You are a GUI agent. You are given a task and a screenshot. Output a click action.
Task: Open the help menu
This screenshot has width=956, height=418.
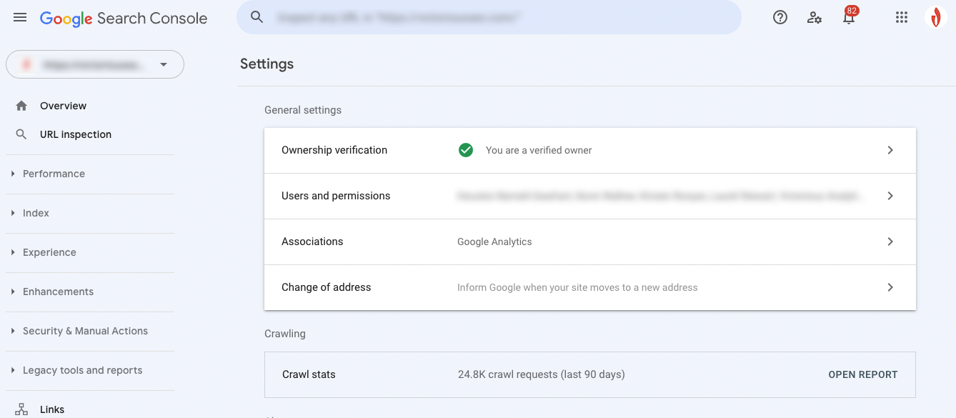coord(780,17)
